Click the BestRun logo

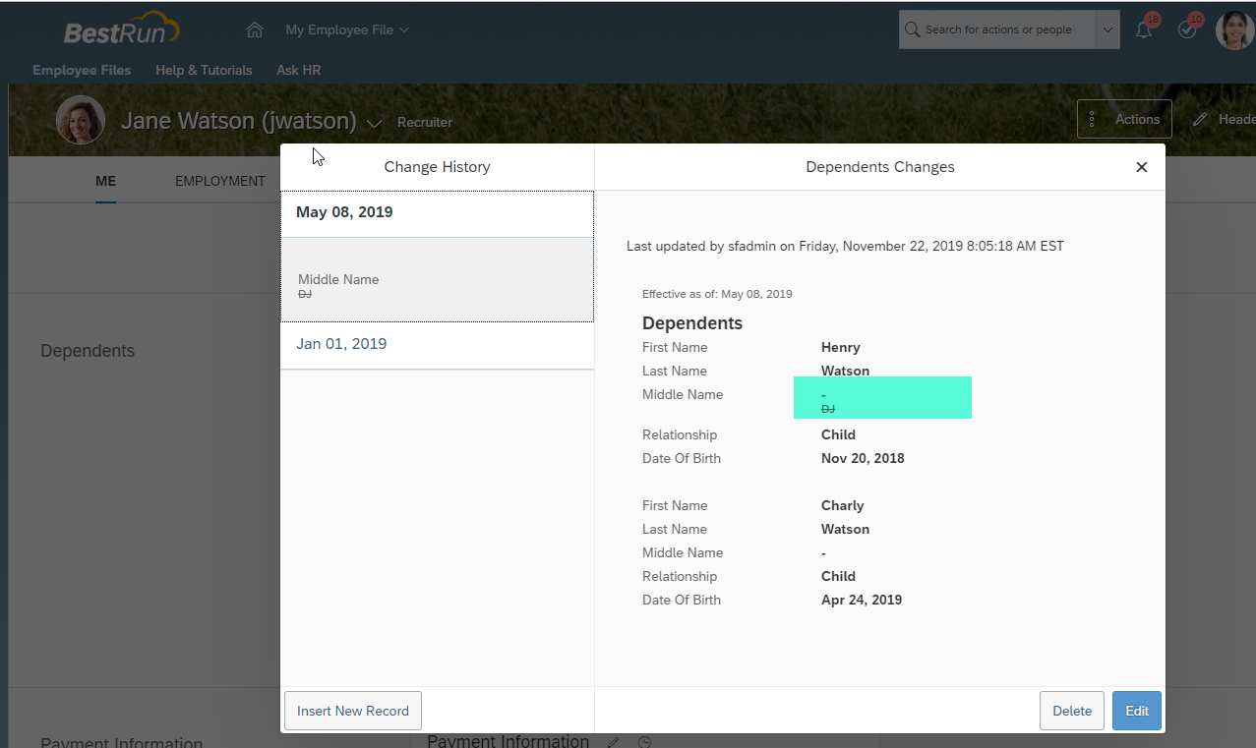click(121, 29)
